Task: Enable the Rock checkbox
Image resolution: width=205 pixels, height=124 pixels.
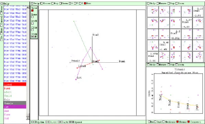Action: click(32, 24)
